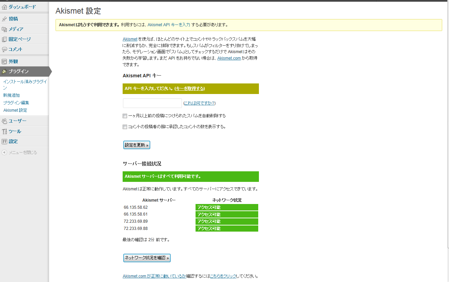449x282 pixels.
Task: Click server IP 72.233.69.88
Action: click(136, 229)
